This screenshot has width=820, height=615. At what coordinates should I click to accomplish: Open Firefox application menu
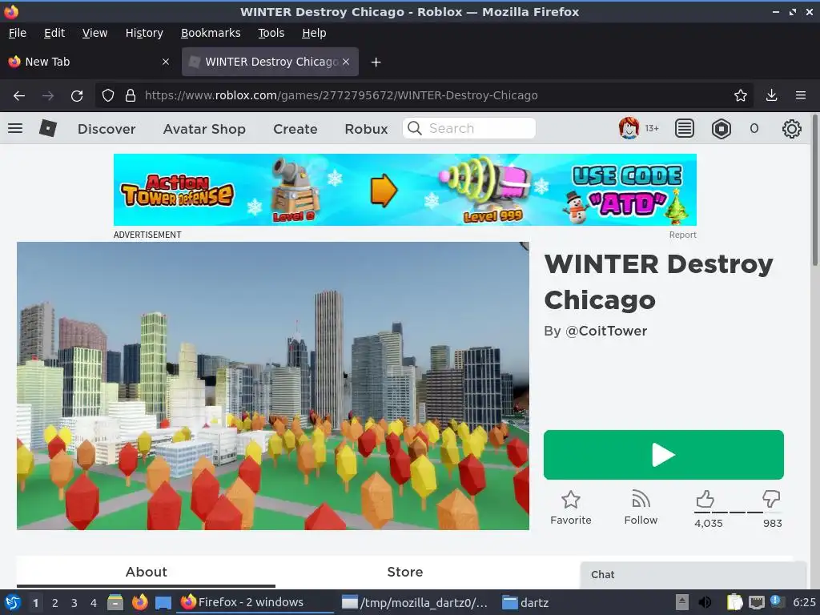tap(800, 96)
